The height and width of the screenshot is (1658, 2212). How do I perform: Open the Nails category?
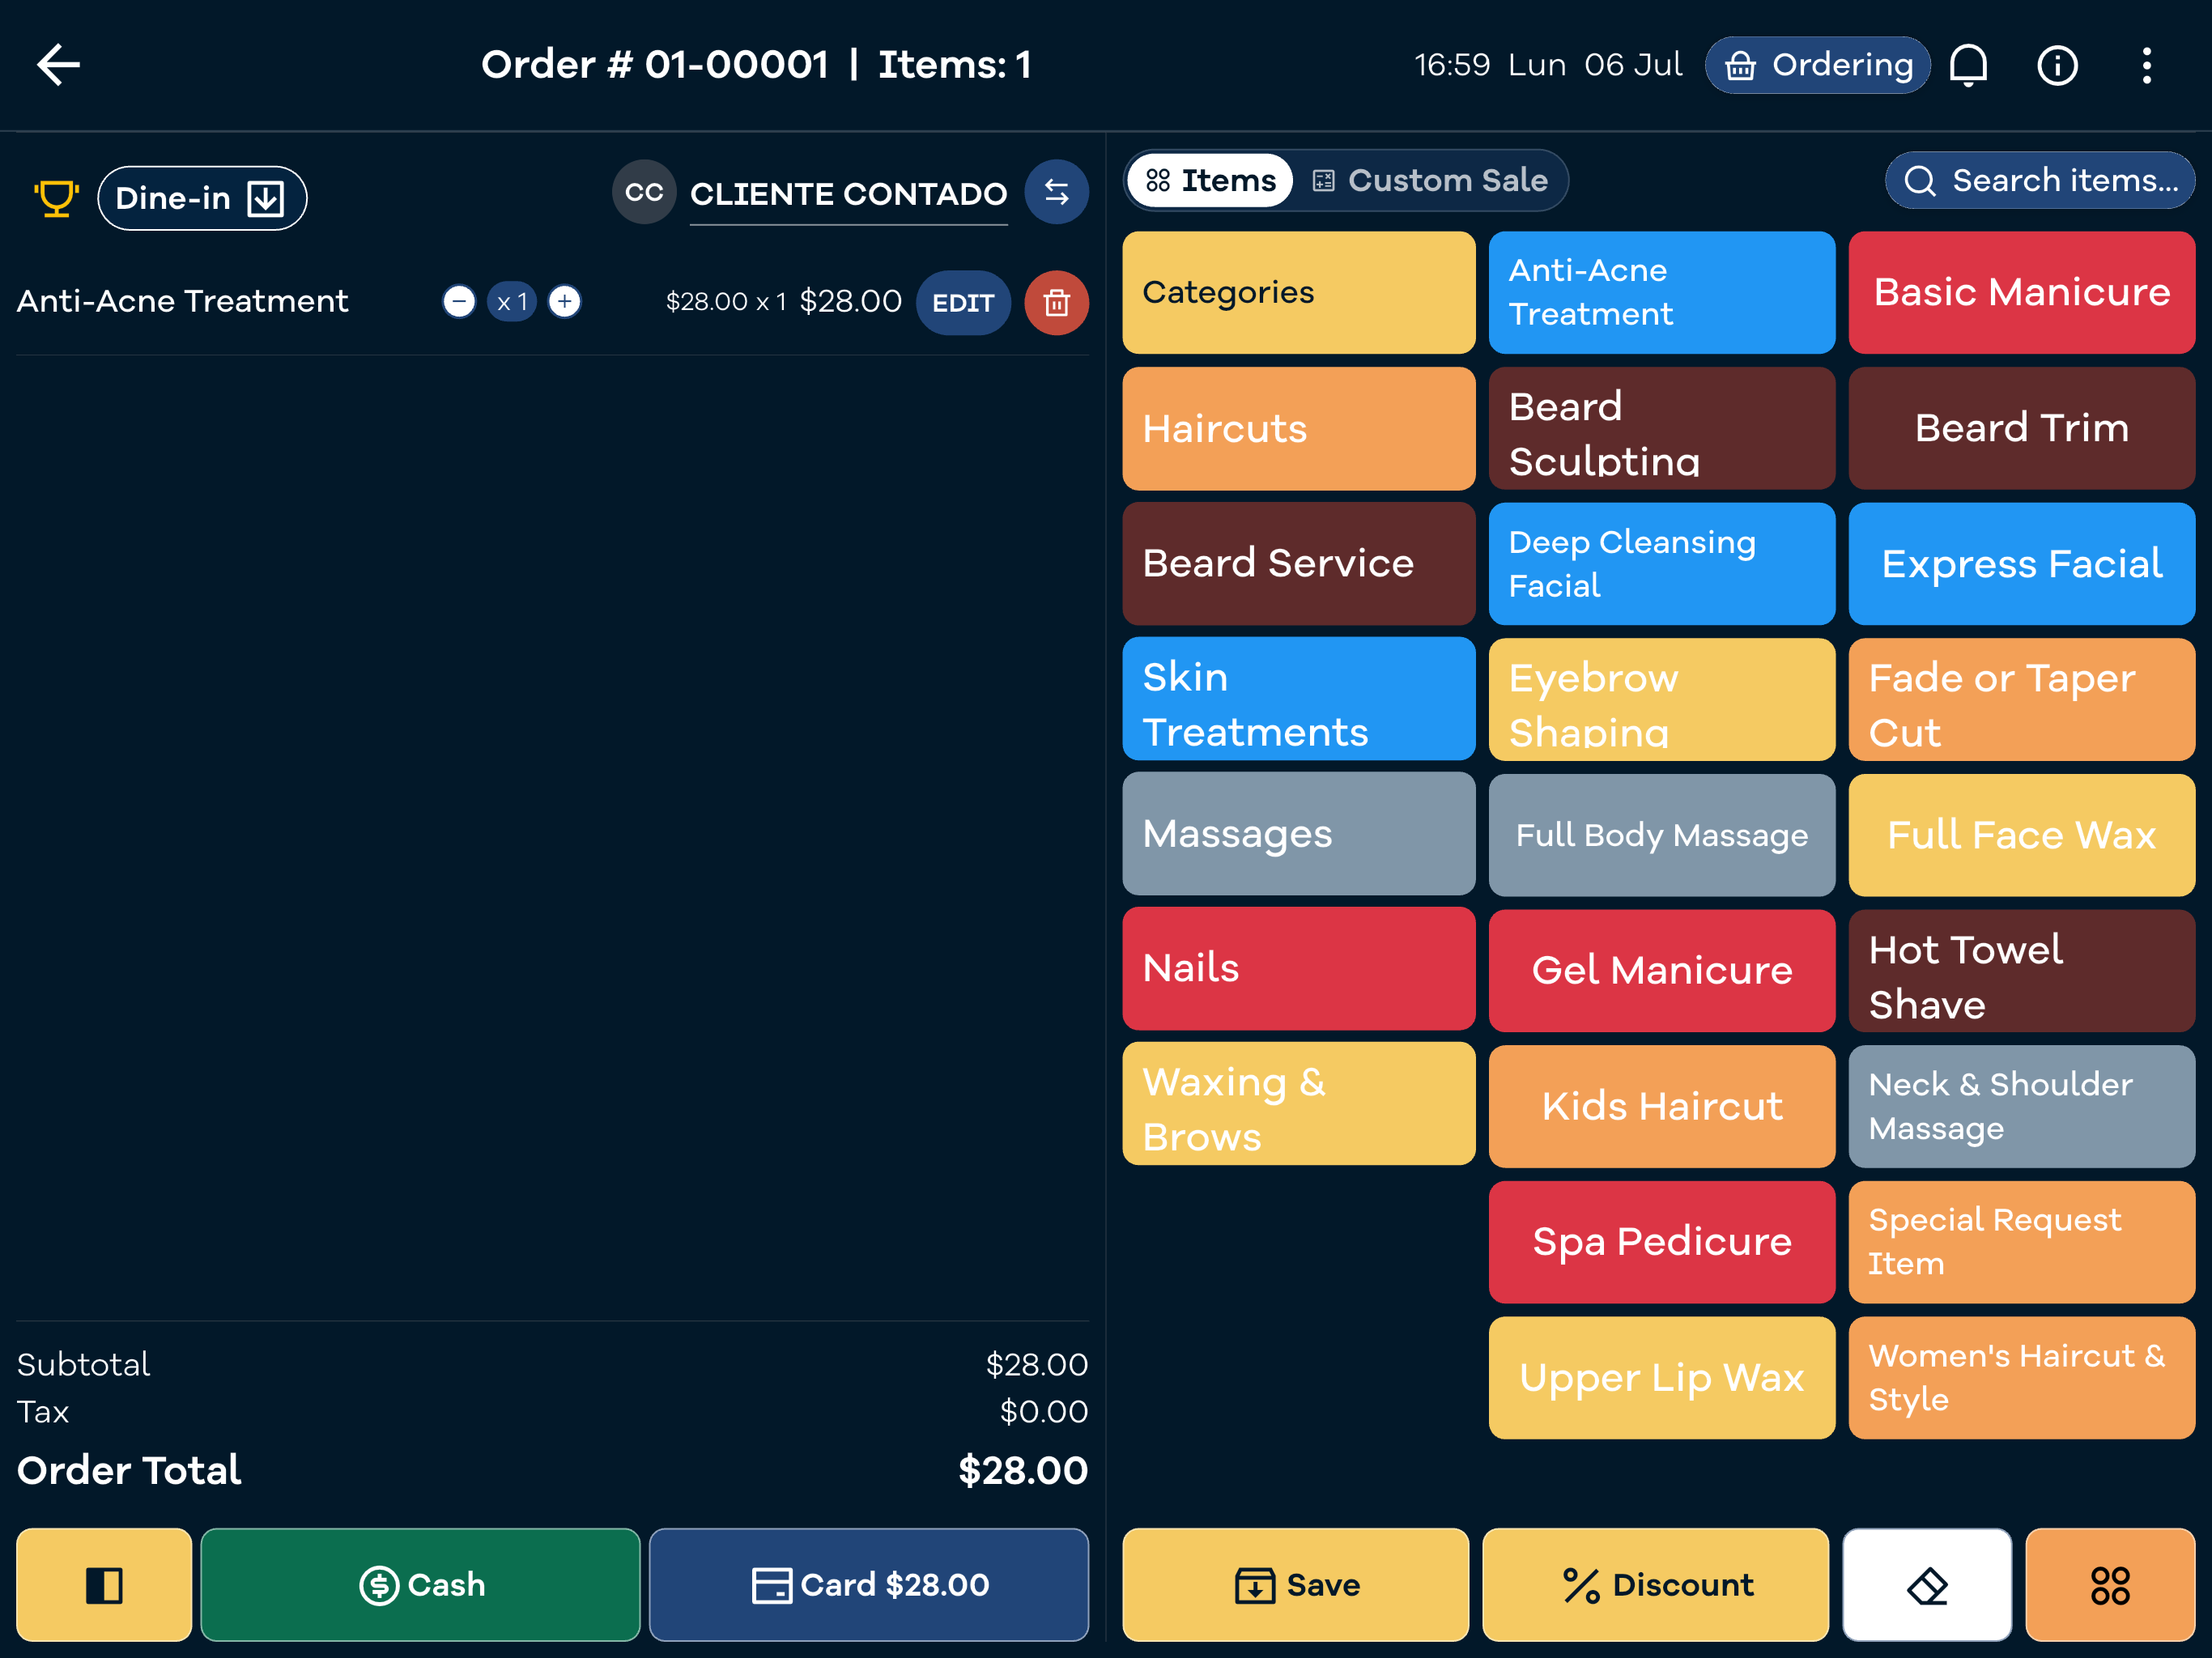(1298, 968)
